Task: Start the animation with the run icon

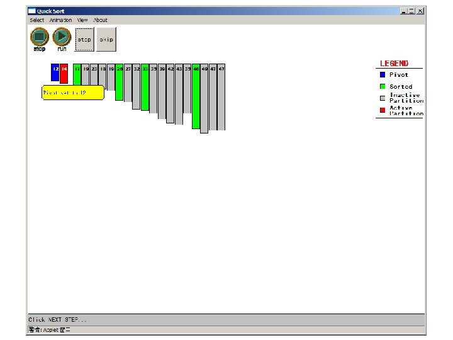Action: 62,37
